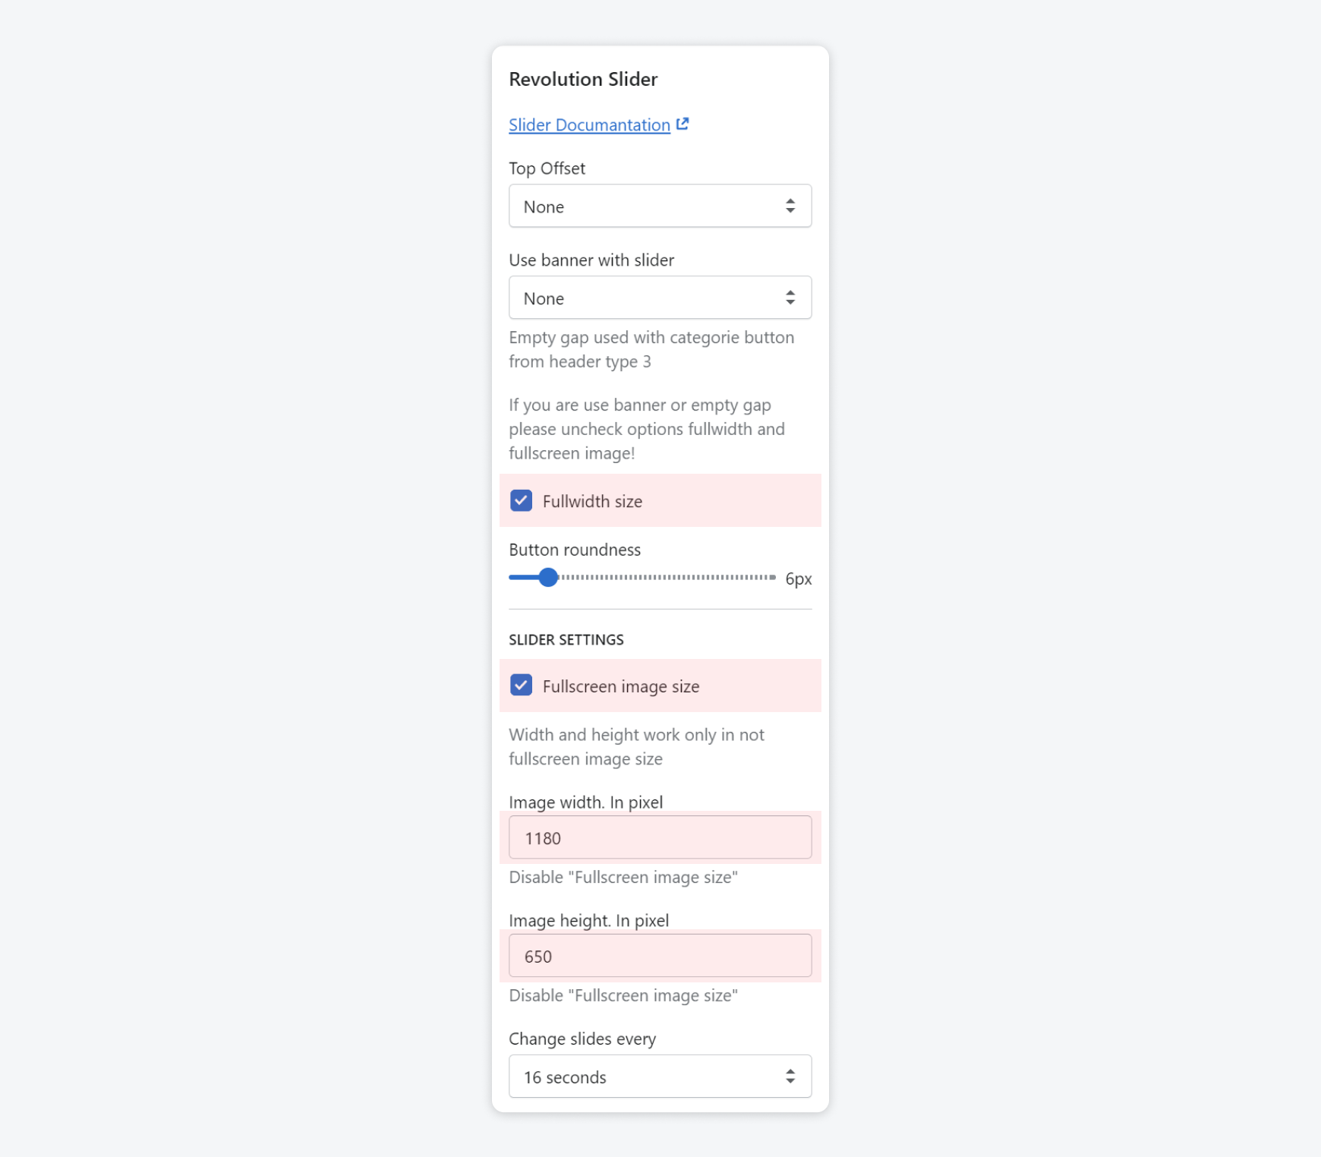Screen dimensions: 1321x1157
Task: Open the Change slides every dropdown
Action: pyautogui.click(x=659, y=1077)
